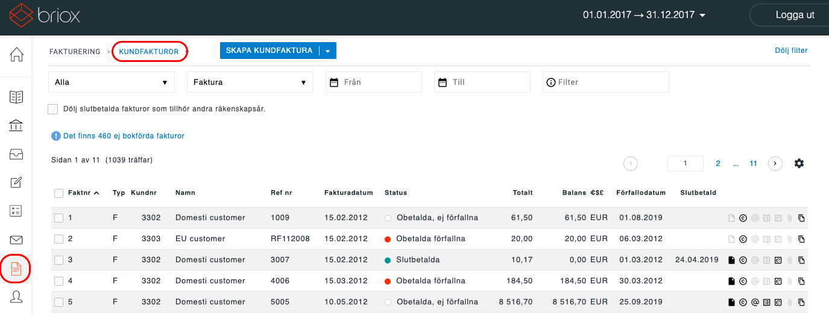This screenshot has height=314, width=829.
Task: Click 'EU customer' name cell
Action: [200, 239]
